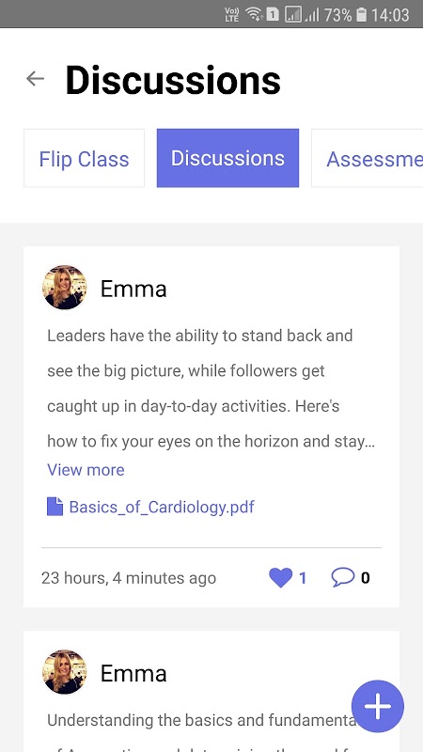Select the Discussions tab
423x752 pixels.
tap(227, 158)
